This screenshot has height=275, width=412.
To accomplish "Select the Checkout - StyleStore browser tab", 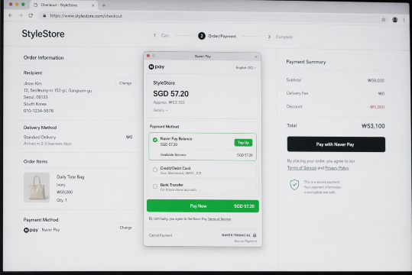I will [x=64, y=5].
